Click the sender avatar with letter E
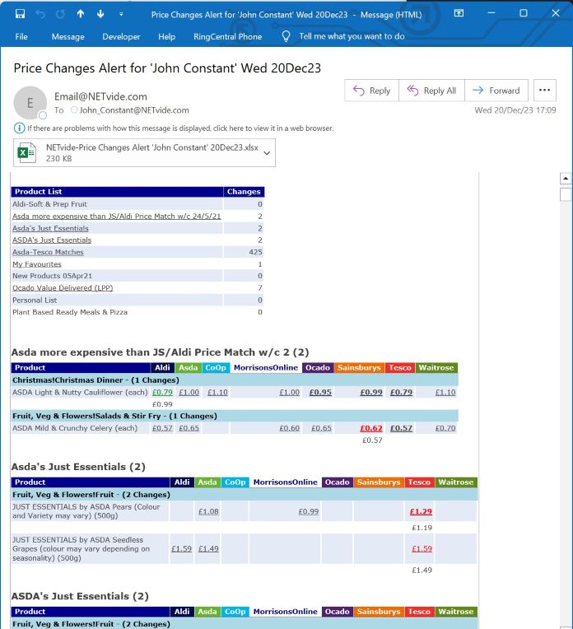 [30, 103]
